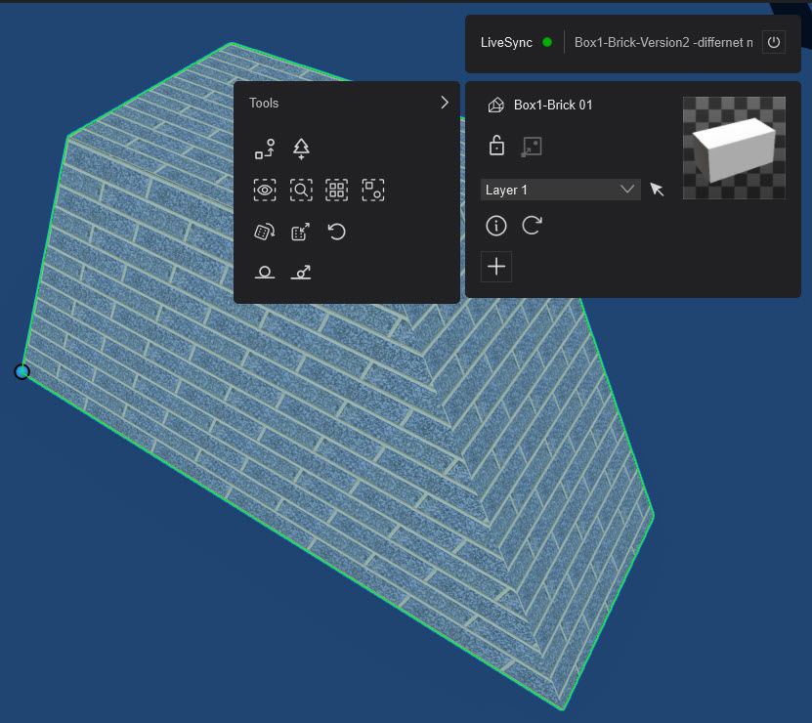Click the plus button to add a property
The height and width of the screenshot is (723, 812).
coord(495,266)
